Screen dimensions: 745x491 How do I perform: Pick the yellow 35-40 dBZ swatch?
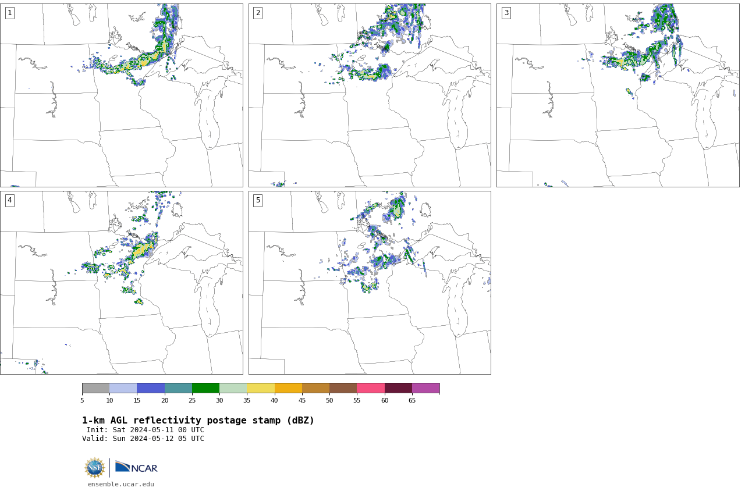pos(261,388)
